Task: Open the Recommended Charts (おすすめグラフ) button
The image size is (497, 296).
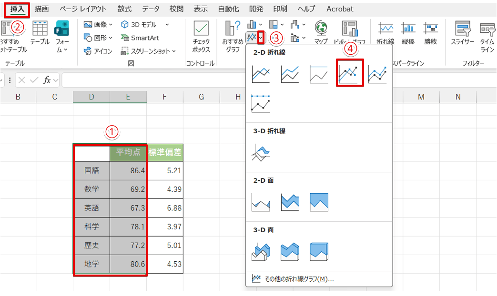Action: tap(233, 37)
